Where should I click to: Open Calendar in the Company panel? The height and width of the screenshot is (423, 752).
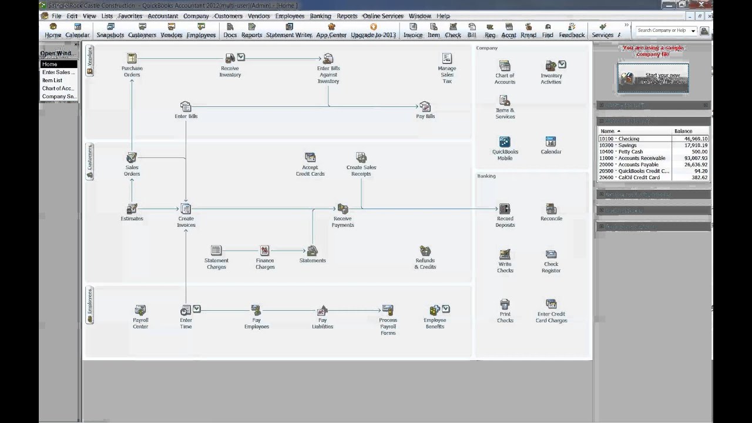[x=550, y=142]
